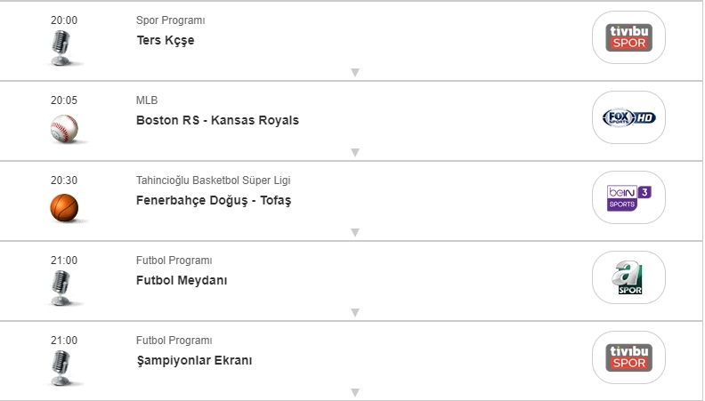Screen dimensions: 705x401
Task: Open the Tivibu Spor logo for Ters Kçşe
Action: click(628, 37)
